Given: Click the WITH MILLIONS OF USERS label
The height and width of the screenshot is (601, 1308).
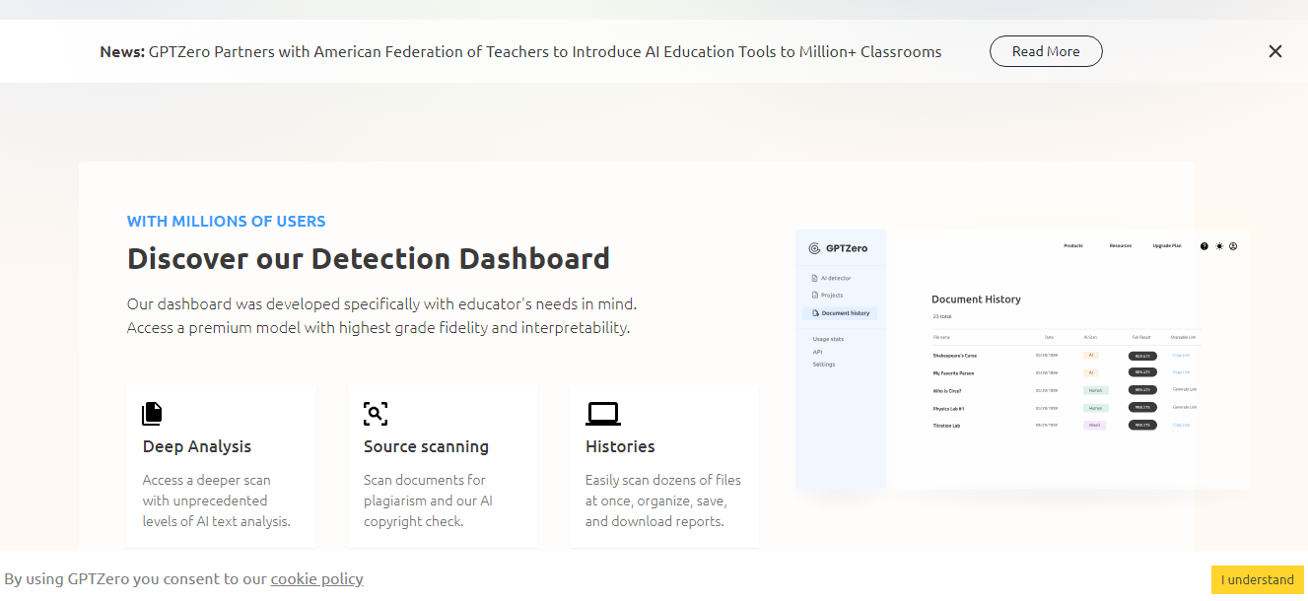Looking at the screenshot, I should (x=227, y=222).
